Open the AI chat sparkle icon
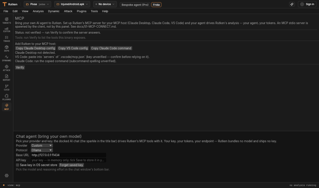The image size is (319, 188). [292, 4]
